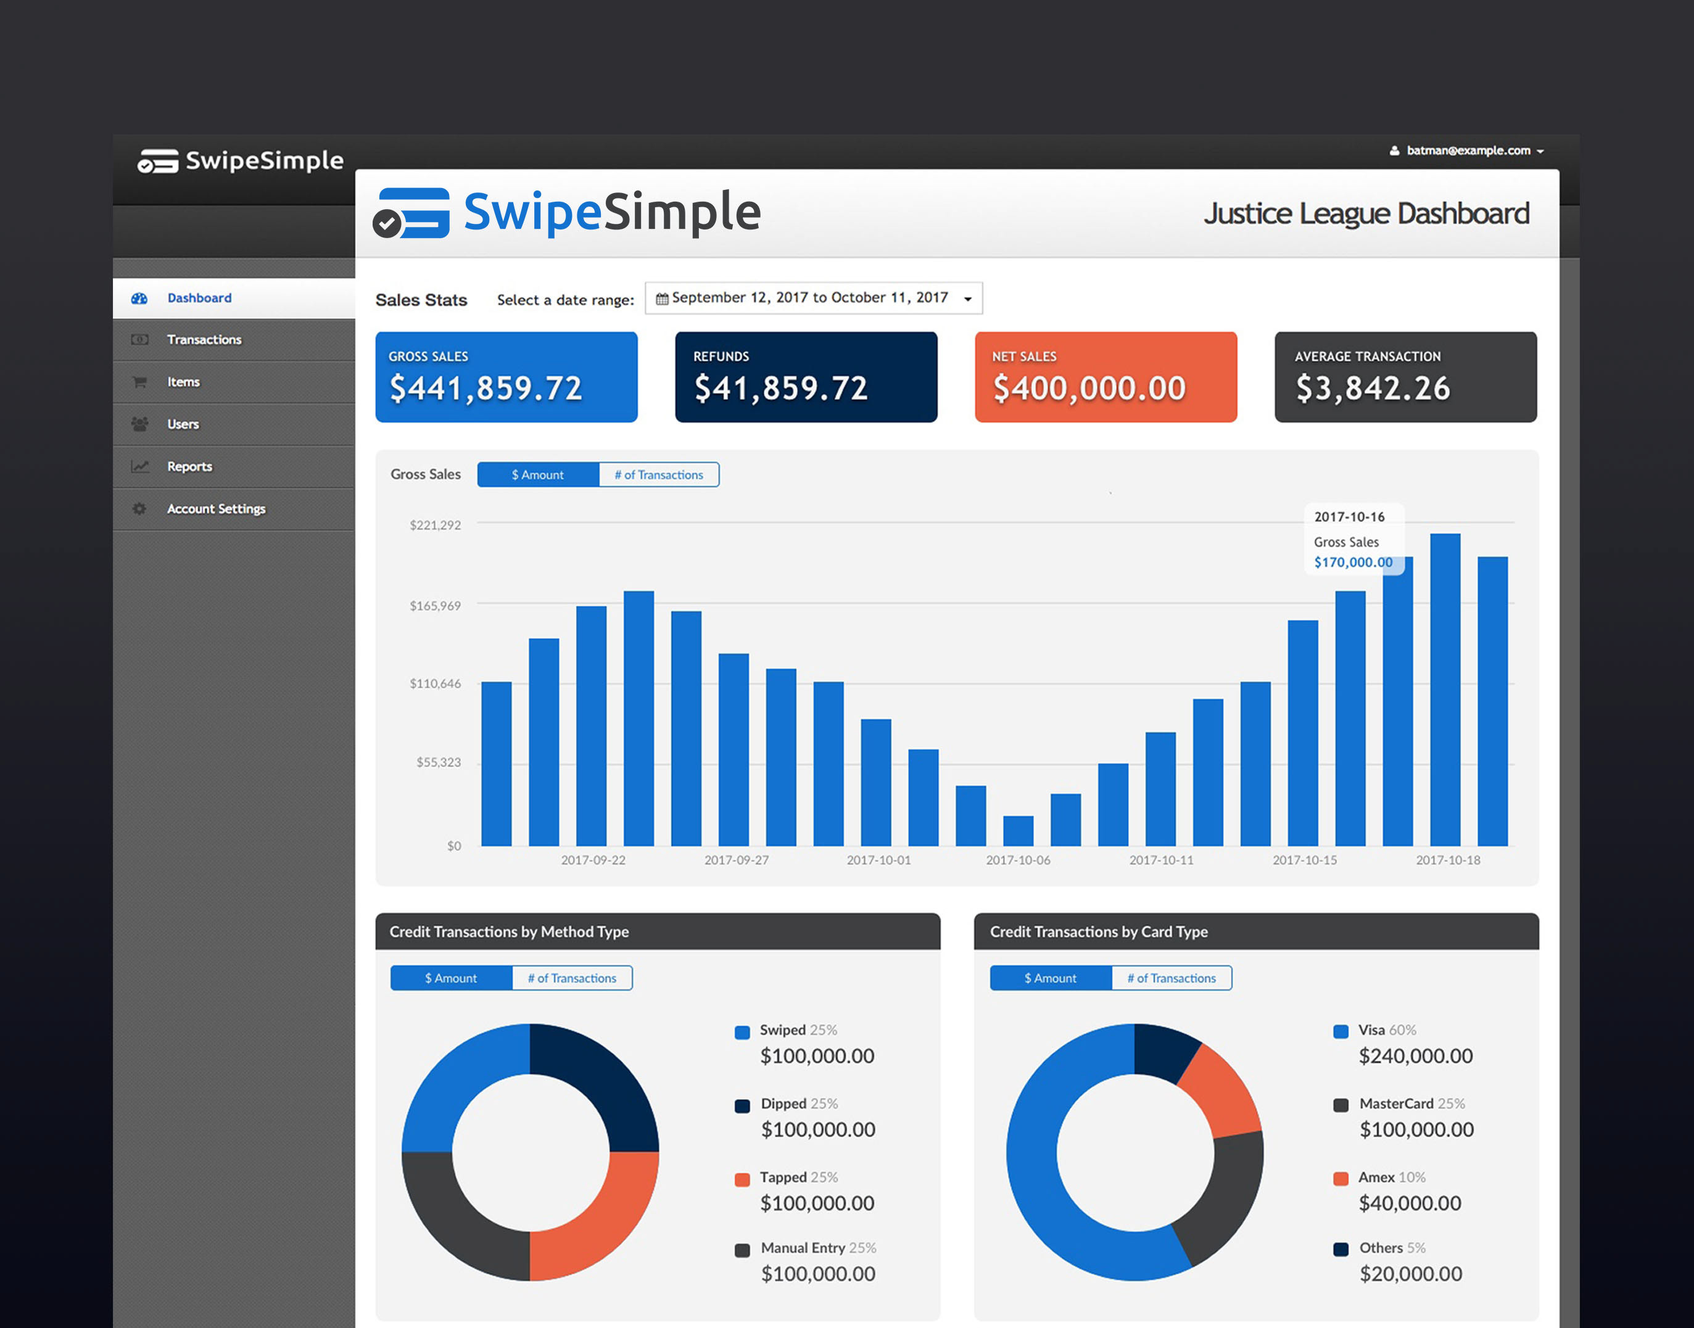
Task: Click the Users group icon in sidebar
Action: point(139,424)
